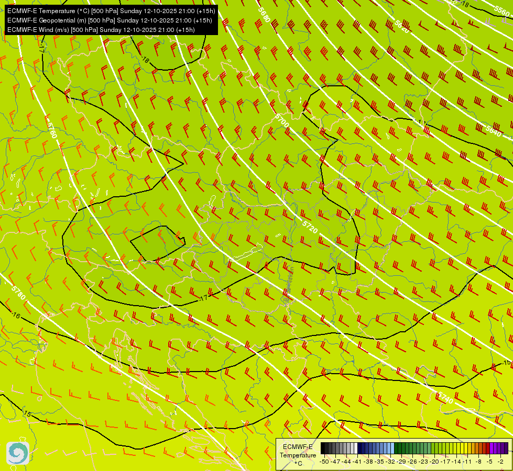Click the 5720 geopotential contour label

click(310, 227)
